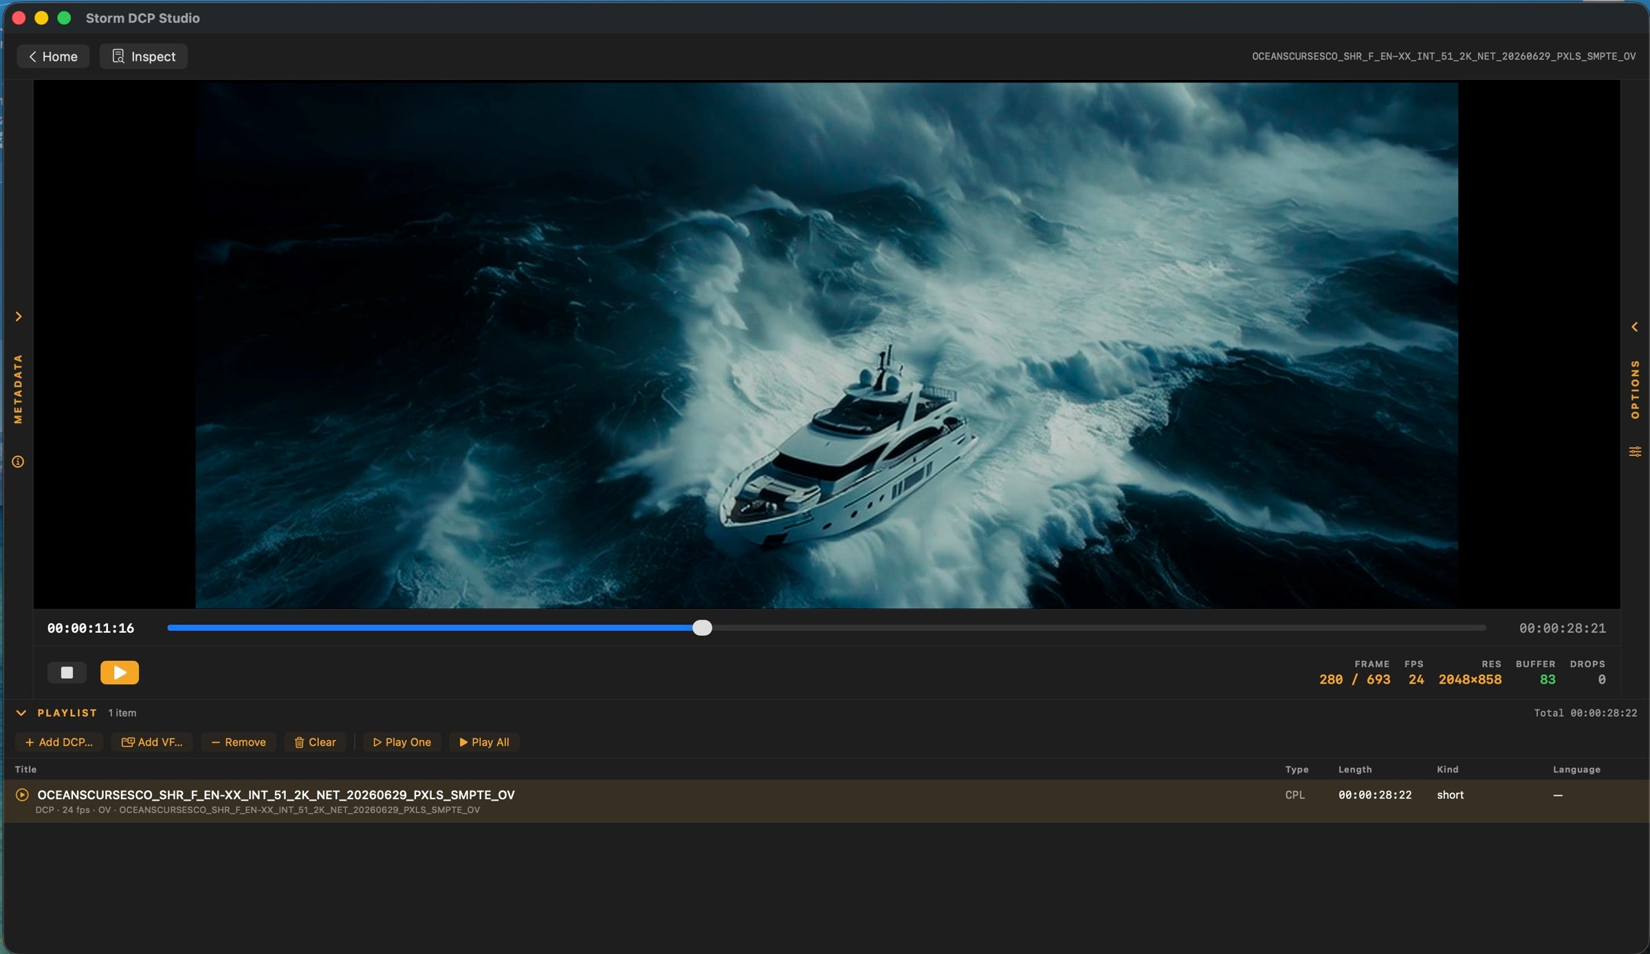Open the Inspect view
This screenshot has height=954, width=1650.
point(144,56)
